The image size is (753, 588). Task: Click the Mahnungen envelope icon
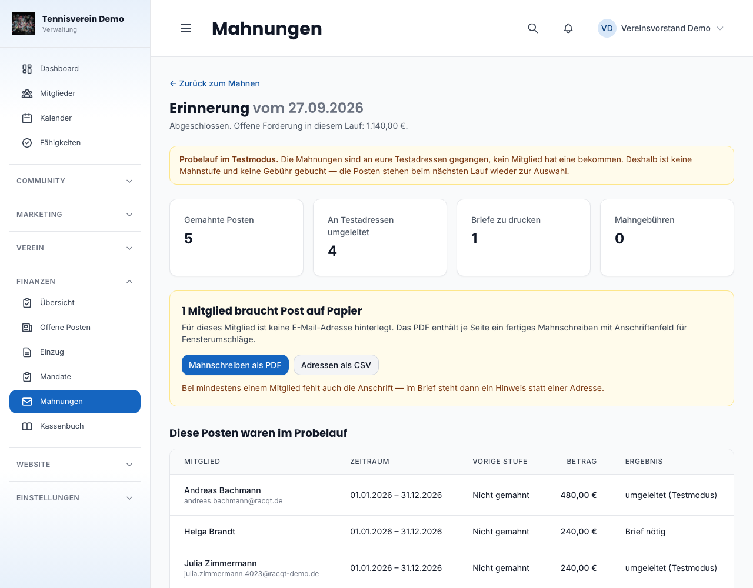point(27,402)
